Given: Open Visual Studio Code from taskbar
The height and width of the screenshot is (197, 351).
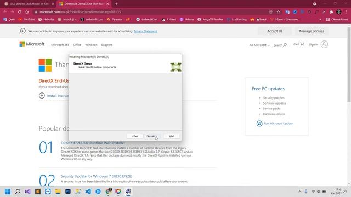Looking at the screenshot, I should pos(88,192).
